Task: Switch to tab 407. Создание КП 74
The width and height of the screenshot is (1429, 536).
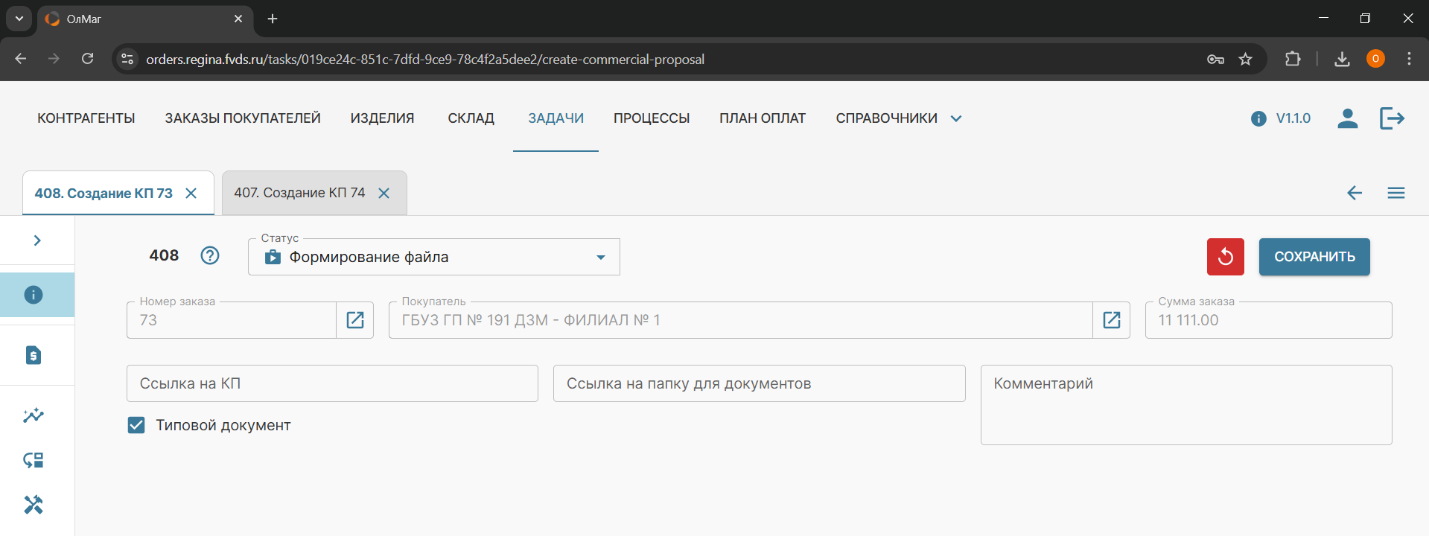Action: [x=299, y=193]
